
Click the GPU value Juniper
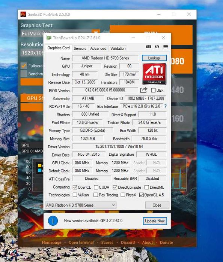tap(87, 66)
